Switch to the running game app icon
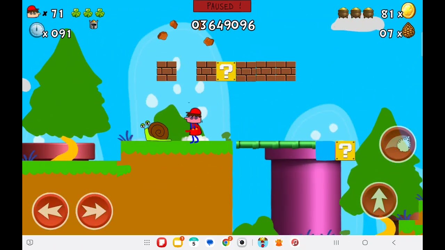 pos(263,242)
